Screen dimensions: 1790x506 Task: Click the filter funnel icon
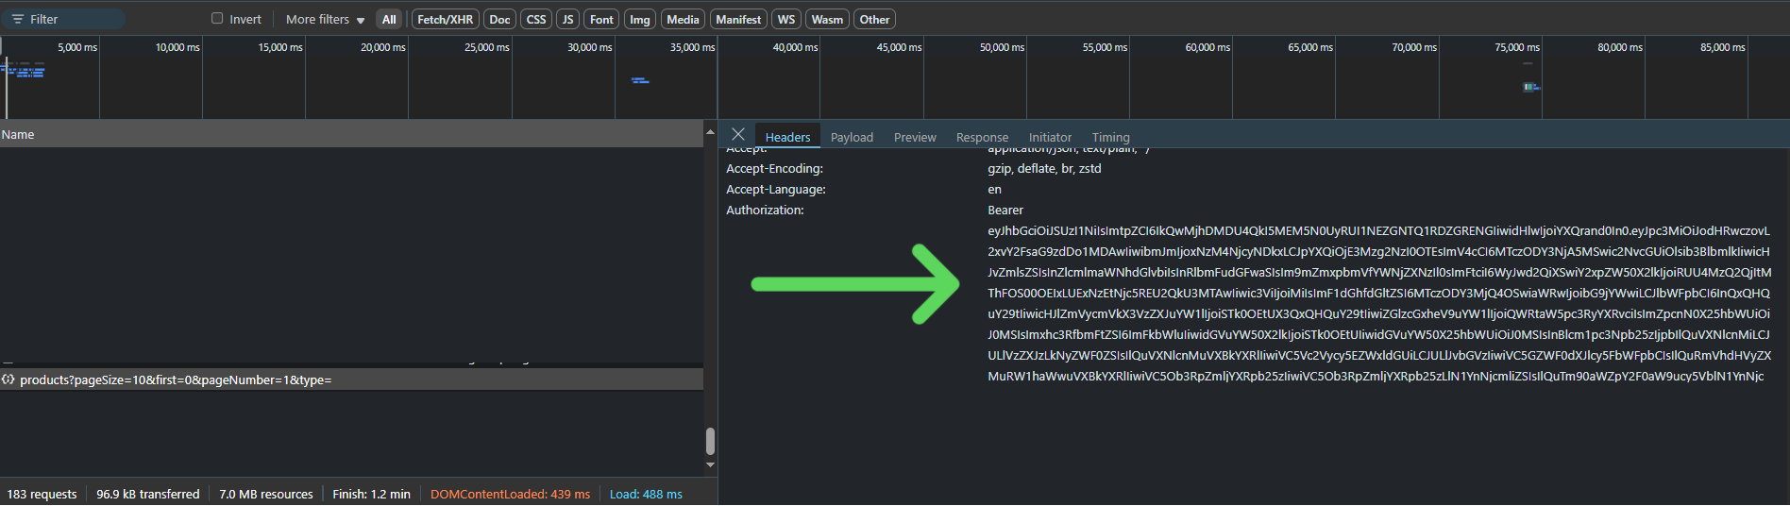pyautogui.click(x=17, y=19)
